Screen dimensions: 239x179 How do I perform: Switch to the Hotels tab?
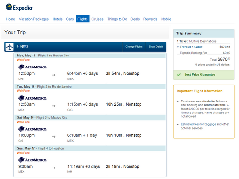(57, 19)
